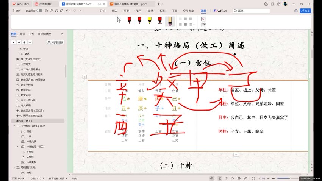Open the 文件 menu

(16, 11)
